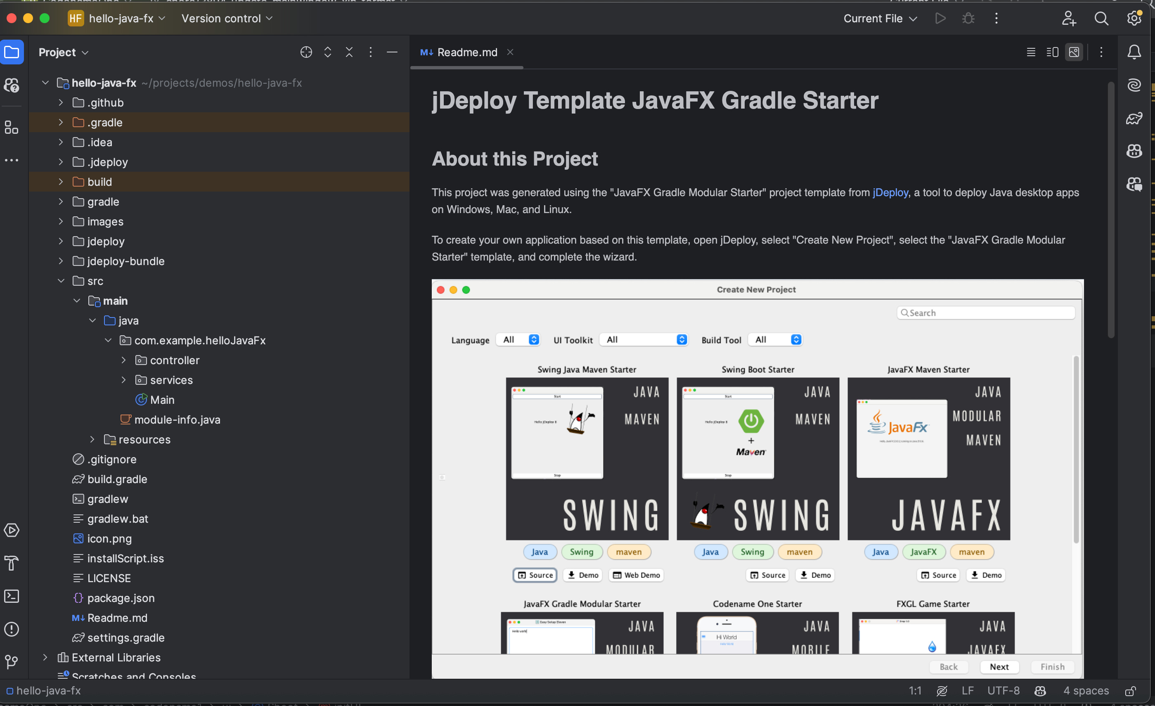Open the Gradle tool window icon
Viewport: 1155px width, 706px height.
(1134, 118)
